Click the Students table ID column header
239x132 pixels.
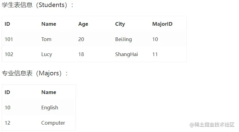click(7, 24)
